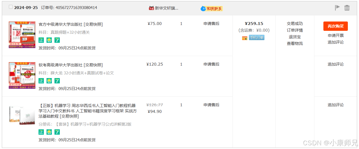Tick the order checkbox beside 2024-09-25
359x149 pixels.
[x=11, y=7]
